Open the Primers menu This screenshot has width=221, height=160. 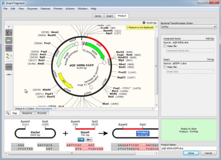tap(58, 8)
